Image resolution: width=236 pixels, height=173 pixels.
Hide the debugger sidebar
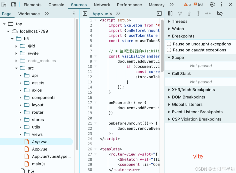pos(159,13)
